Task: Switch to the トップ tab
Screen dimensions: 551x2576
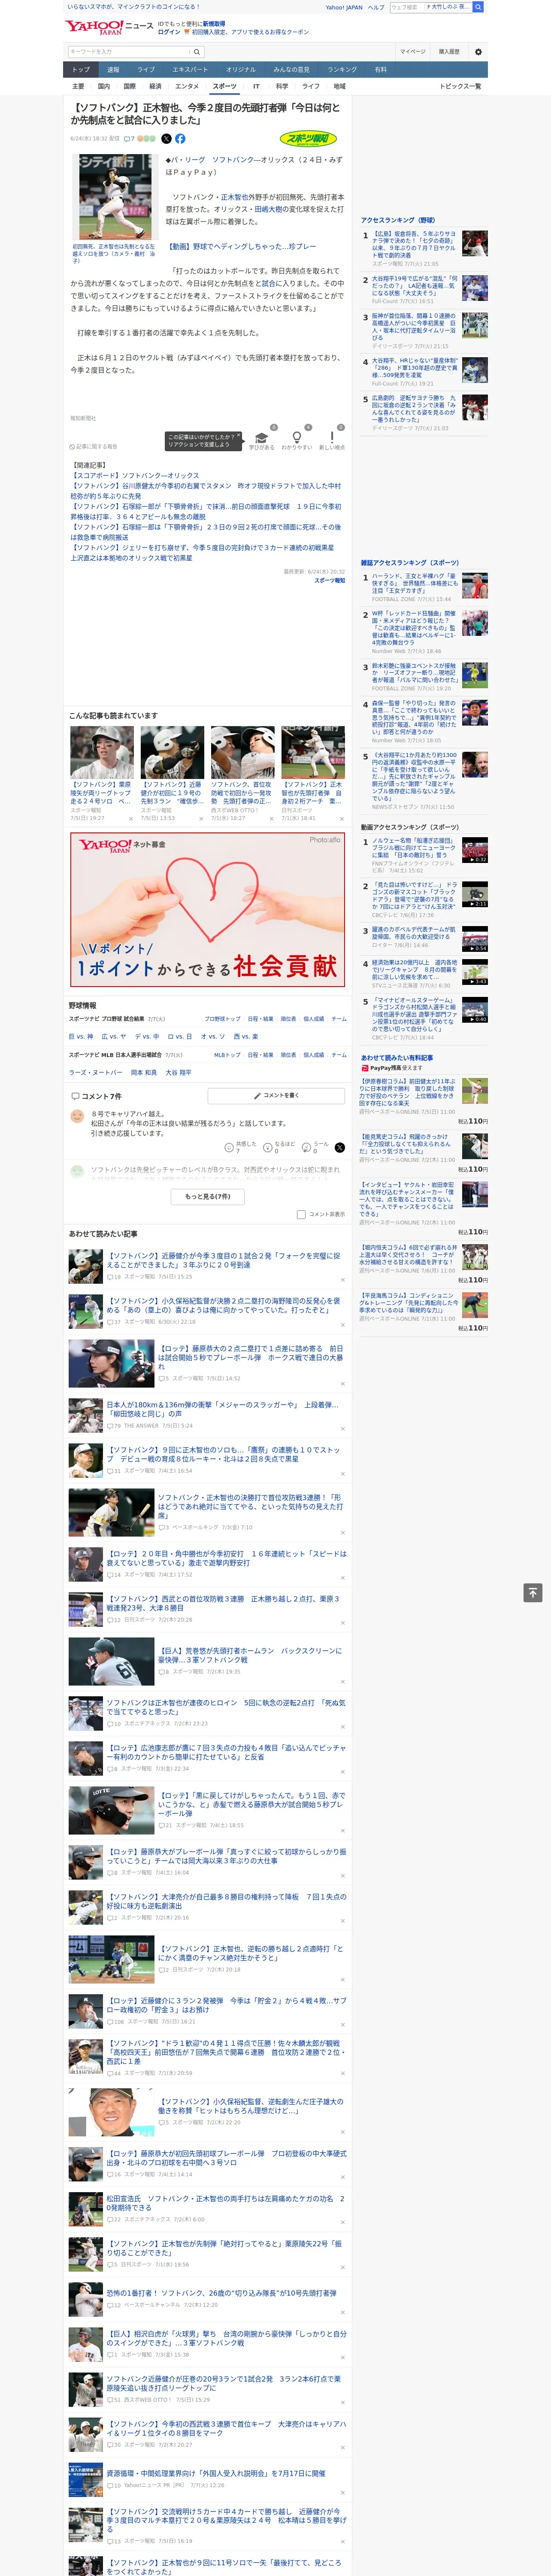Action: pyautogui.click(x=81, y=70)
